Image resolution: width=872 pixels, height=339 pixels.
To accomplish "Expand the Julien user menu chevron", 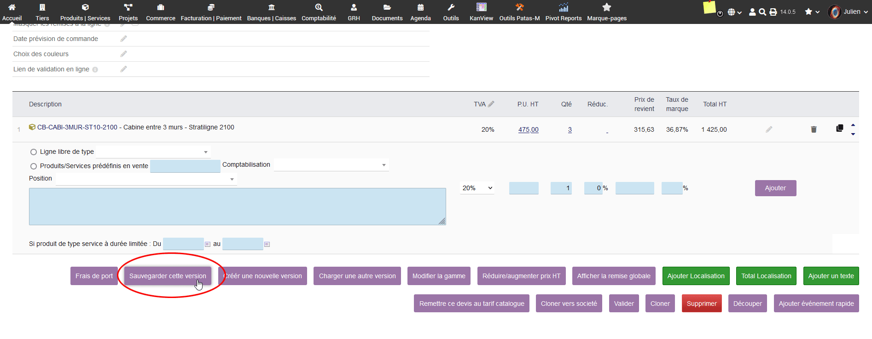I will coord(866,12).
